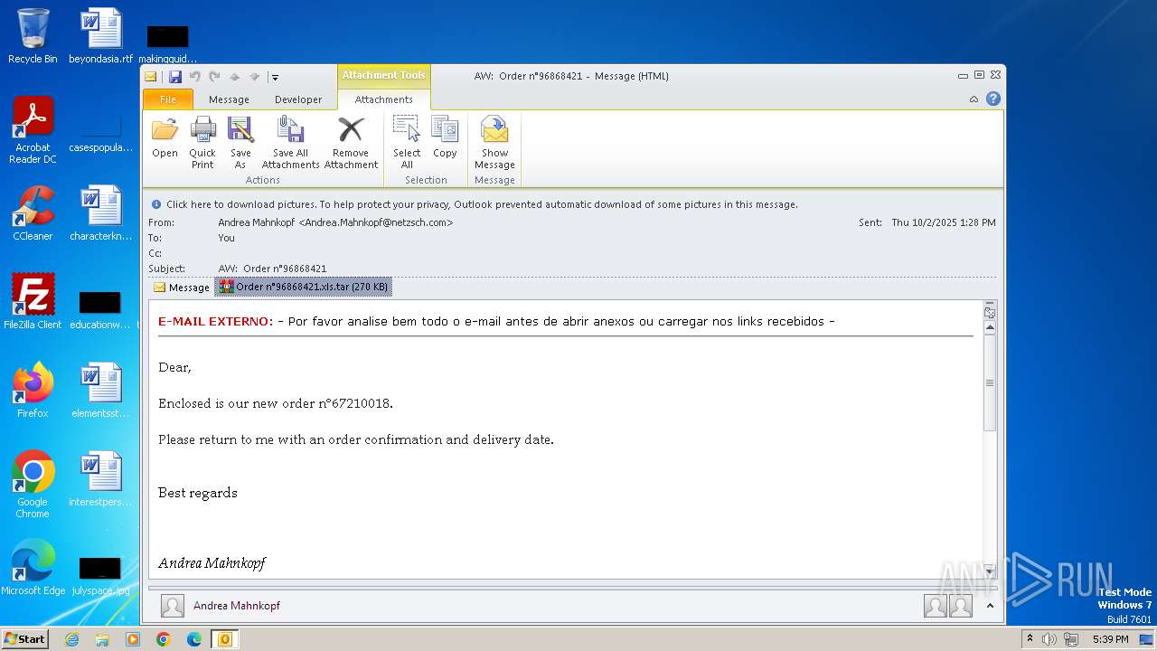Expand the people pane with chevron
Viewport: 1157px width, 651px height.
(x=990, y=606)
